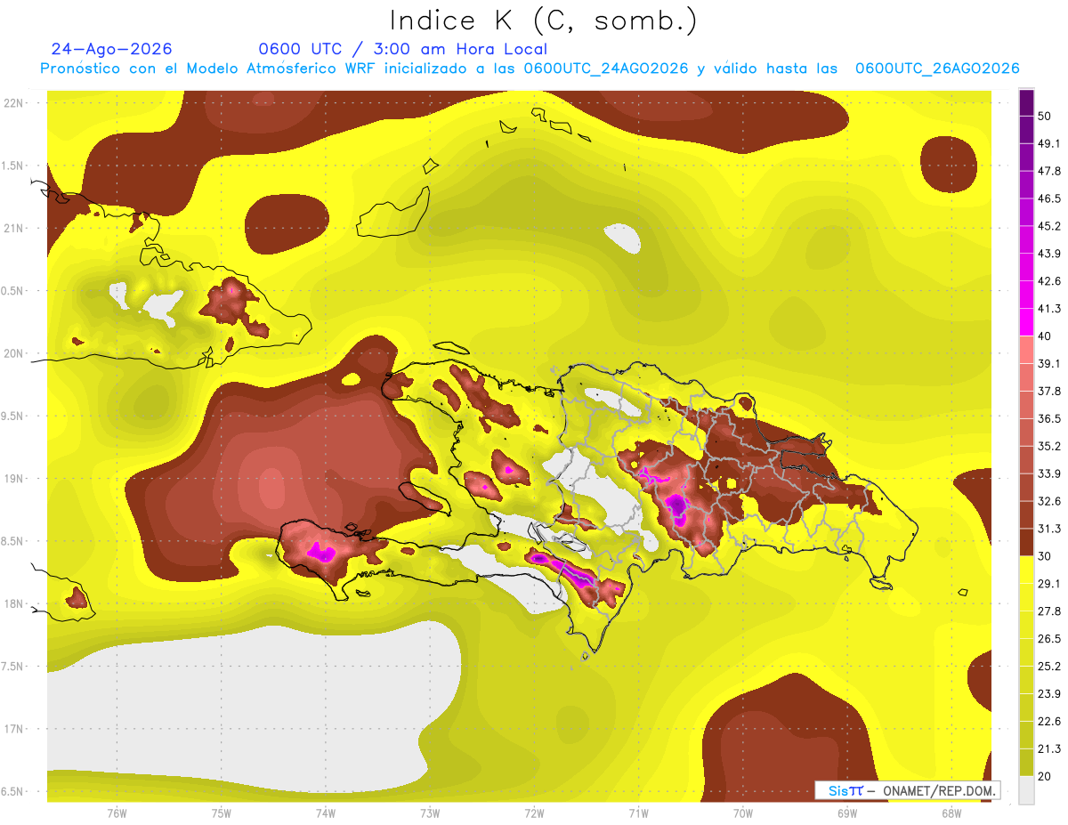
Task: Click the longitude label '76W'
Action: (117, 813)
